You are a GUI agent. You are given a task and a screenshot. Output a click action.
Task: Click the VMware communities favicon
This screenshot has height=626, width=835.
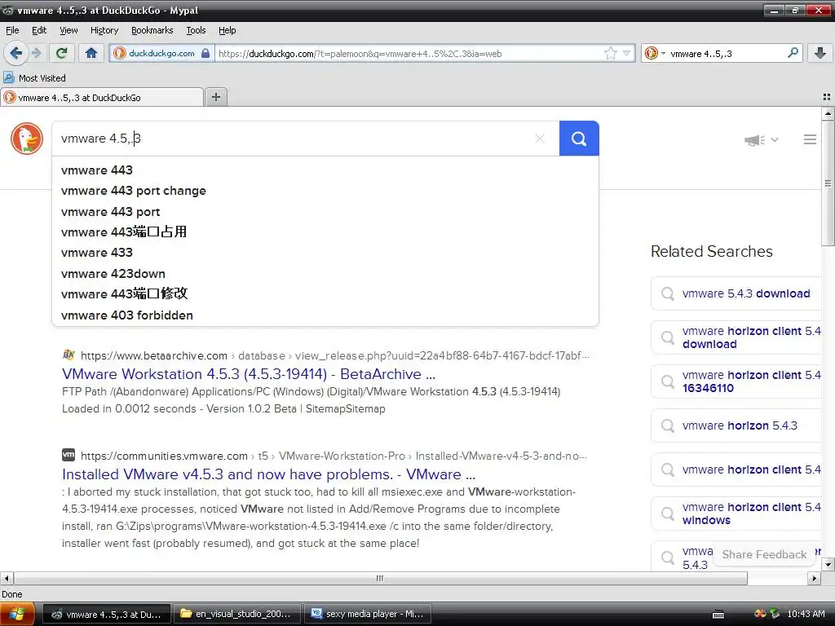point(68,455)
